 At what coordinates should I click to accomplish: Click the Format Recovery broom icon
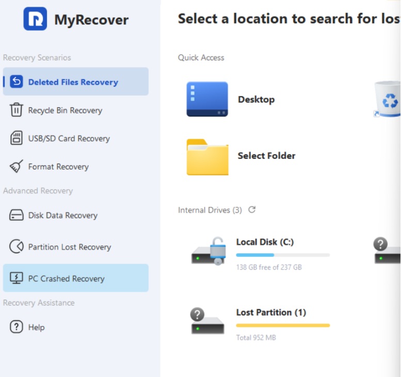click(17, 166)
